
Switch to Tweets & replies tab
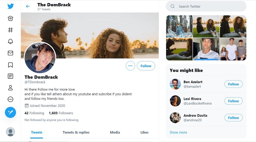tap(76, 132)
